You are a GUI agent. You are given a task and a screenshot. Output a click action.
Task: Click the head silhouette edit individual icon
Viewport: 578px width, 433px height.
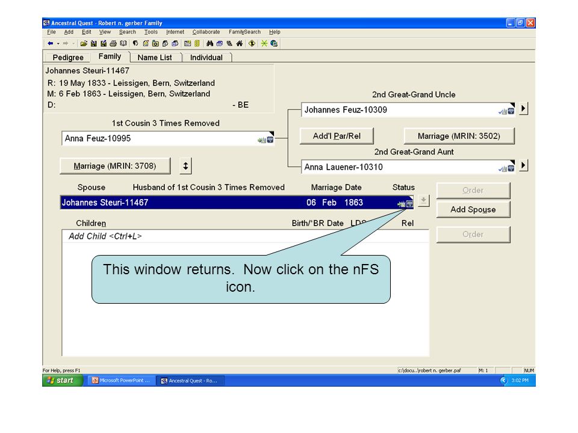tap(135, 43)
